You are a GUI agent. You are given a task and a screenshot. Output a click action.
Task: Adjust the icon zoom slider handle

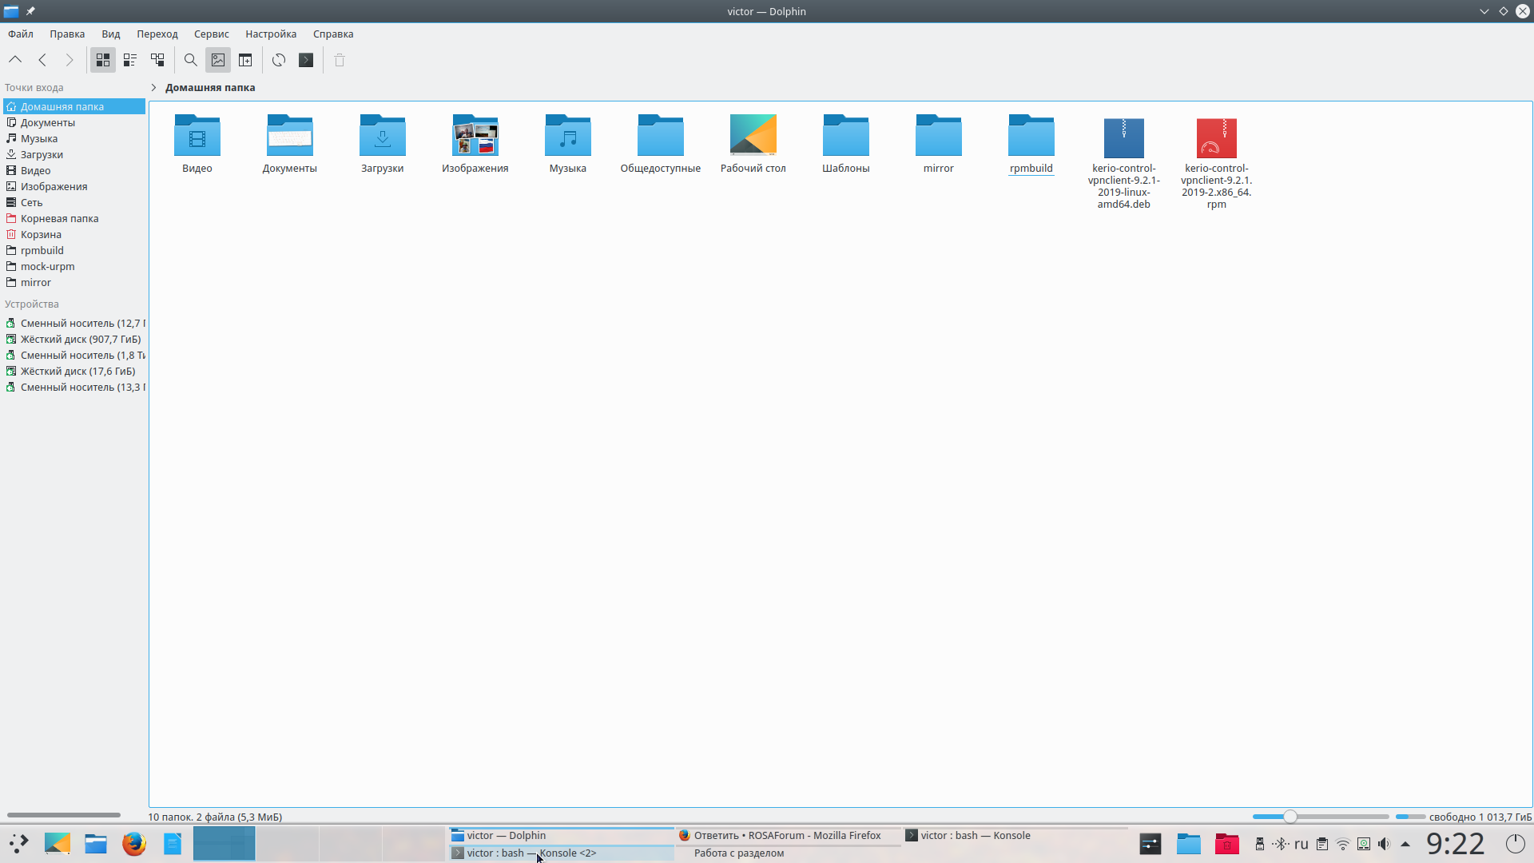coord(1290,817)
